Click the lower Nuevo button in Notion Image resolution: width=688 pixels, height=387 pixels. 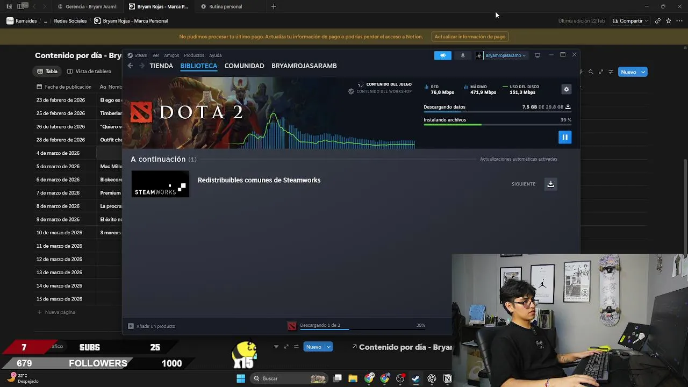click(314, 347)
